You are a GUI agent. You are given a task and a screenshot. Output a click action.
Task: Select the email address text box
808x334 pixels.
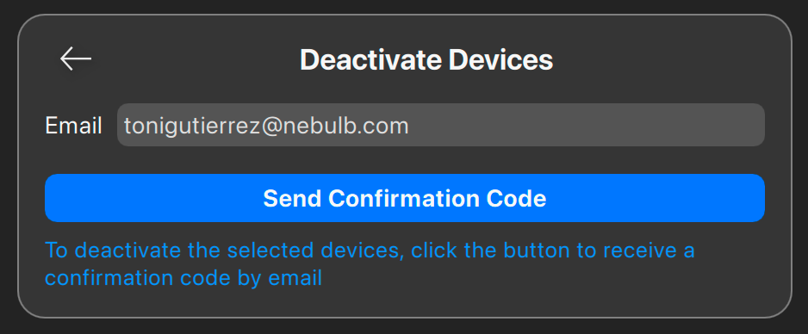coord(440,125)
